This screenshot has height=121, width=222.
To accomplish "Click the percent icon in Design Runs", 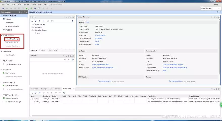I will [x=64, y=93].
